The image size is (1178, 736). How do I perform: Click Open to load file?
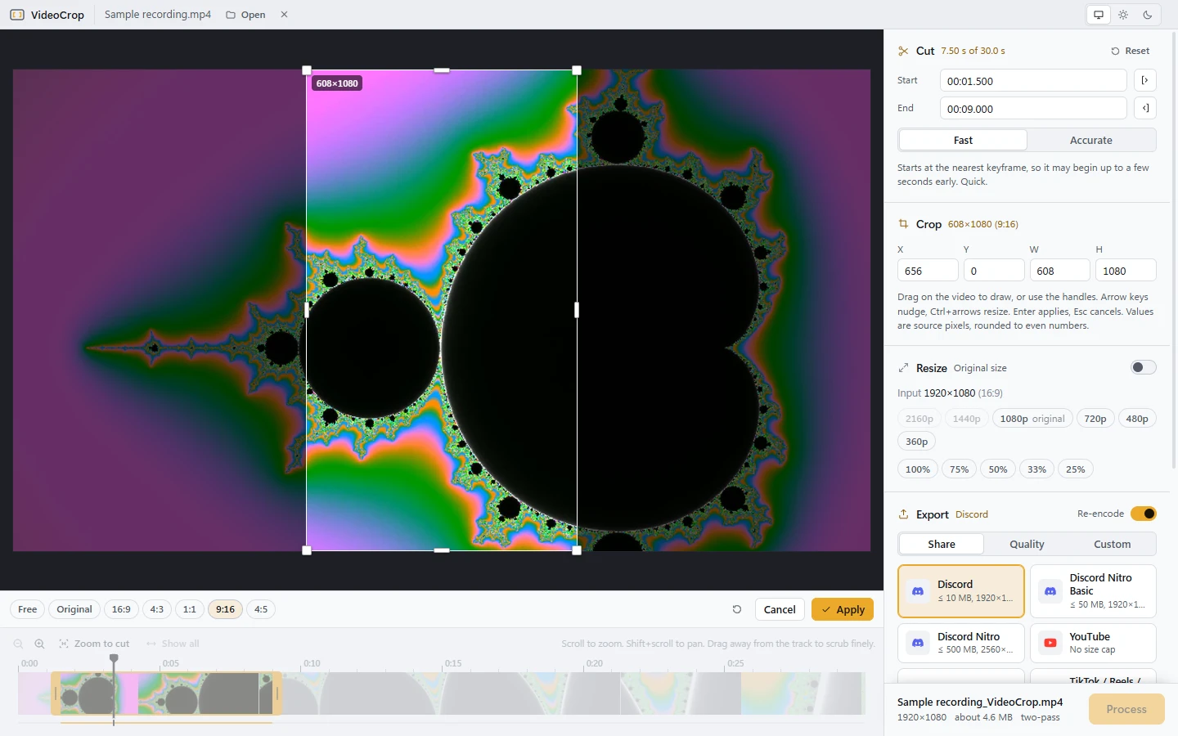pos(245,15)
